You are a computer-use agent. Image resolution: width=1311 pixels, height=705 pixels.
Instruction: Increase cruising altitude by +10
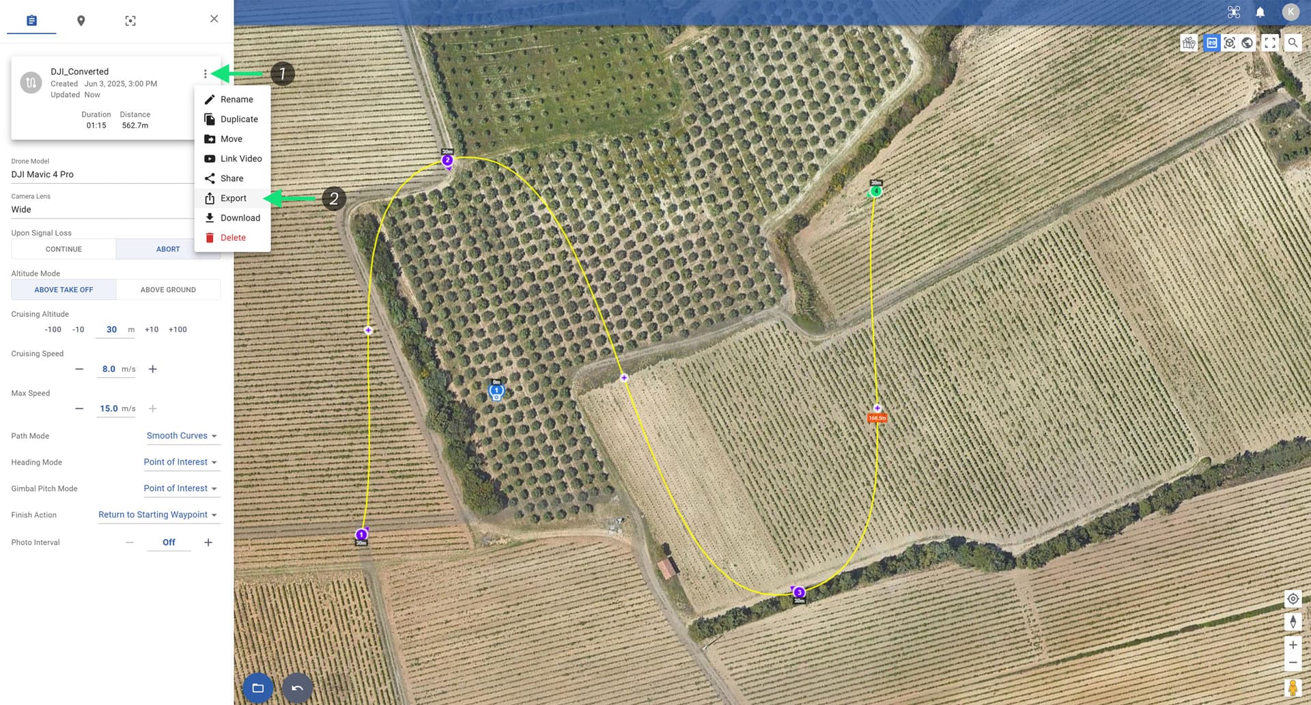[x=152, y=329]
